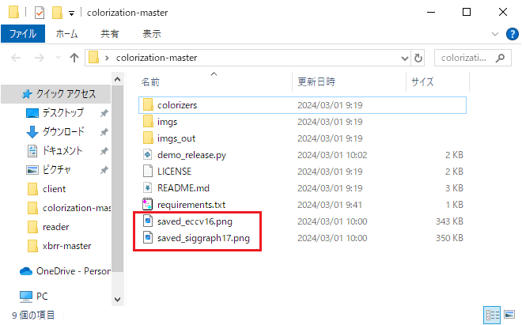Viewport: 522px width, 325px height.
Task: Open Customize Quick Access Toolbar dropdown
Action: (71, 13)
